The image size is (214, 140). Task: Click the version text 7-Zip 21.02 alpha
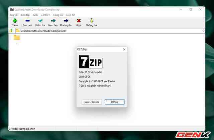click(91, 72)
